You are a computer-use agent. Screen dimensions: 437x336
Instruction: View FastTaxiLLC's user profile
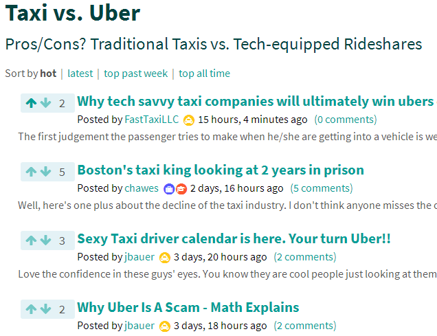tap(151, 120)
